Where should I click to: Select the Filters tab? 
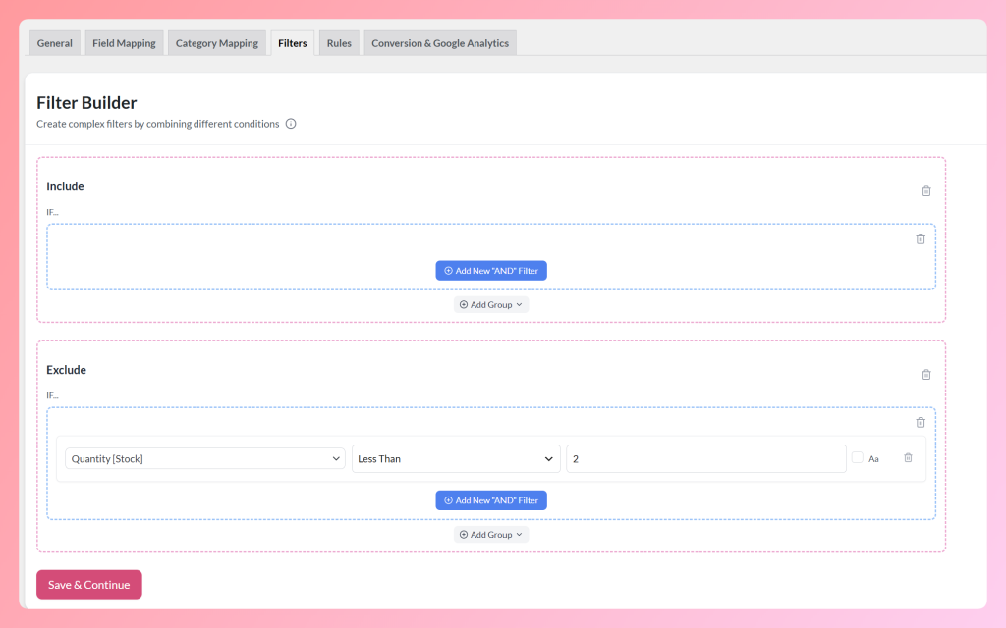point(293,43)
